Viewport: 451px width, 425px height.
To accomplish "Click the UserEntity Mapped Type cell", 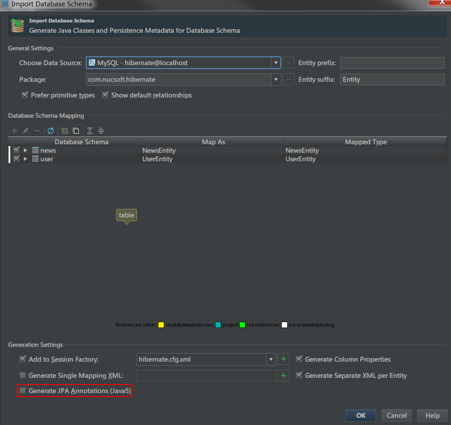I will (x=366, y=159).
